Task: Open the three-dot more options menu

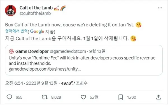Action: [160, 8]
